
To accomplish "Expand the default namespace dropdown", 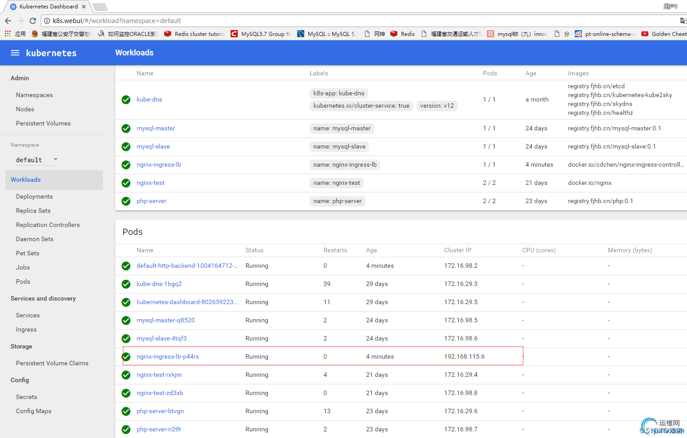I will pyautogui.click(x=55, y=160).
